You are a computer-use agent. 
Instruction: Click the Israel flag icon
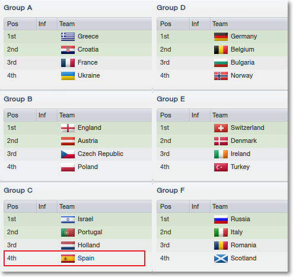[x=68, y=219]
